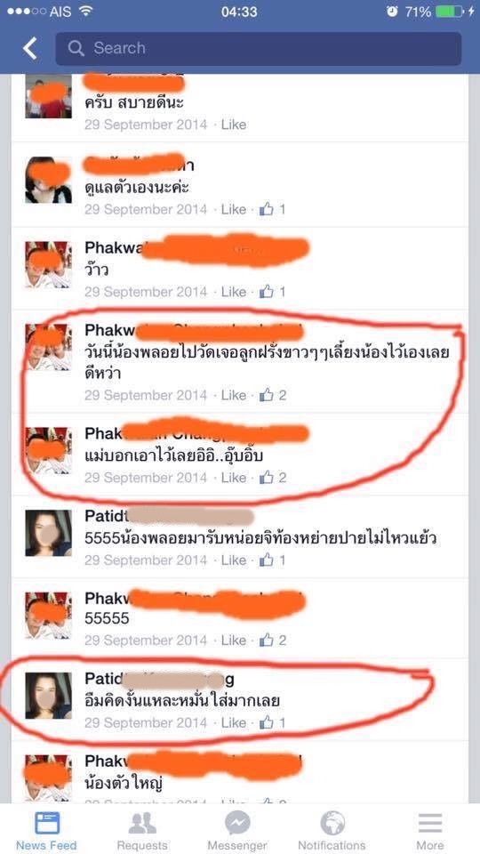Open profile picture beside 'อืมคิดงั้นแหละ' comment
Viewport: 480px width, 854px height.
[x=48, y=696]
